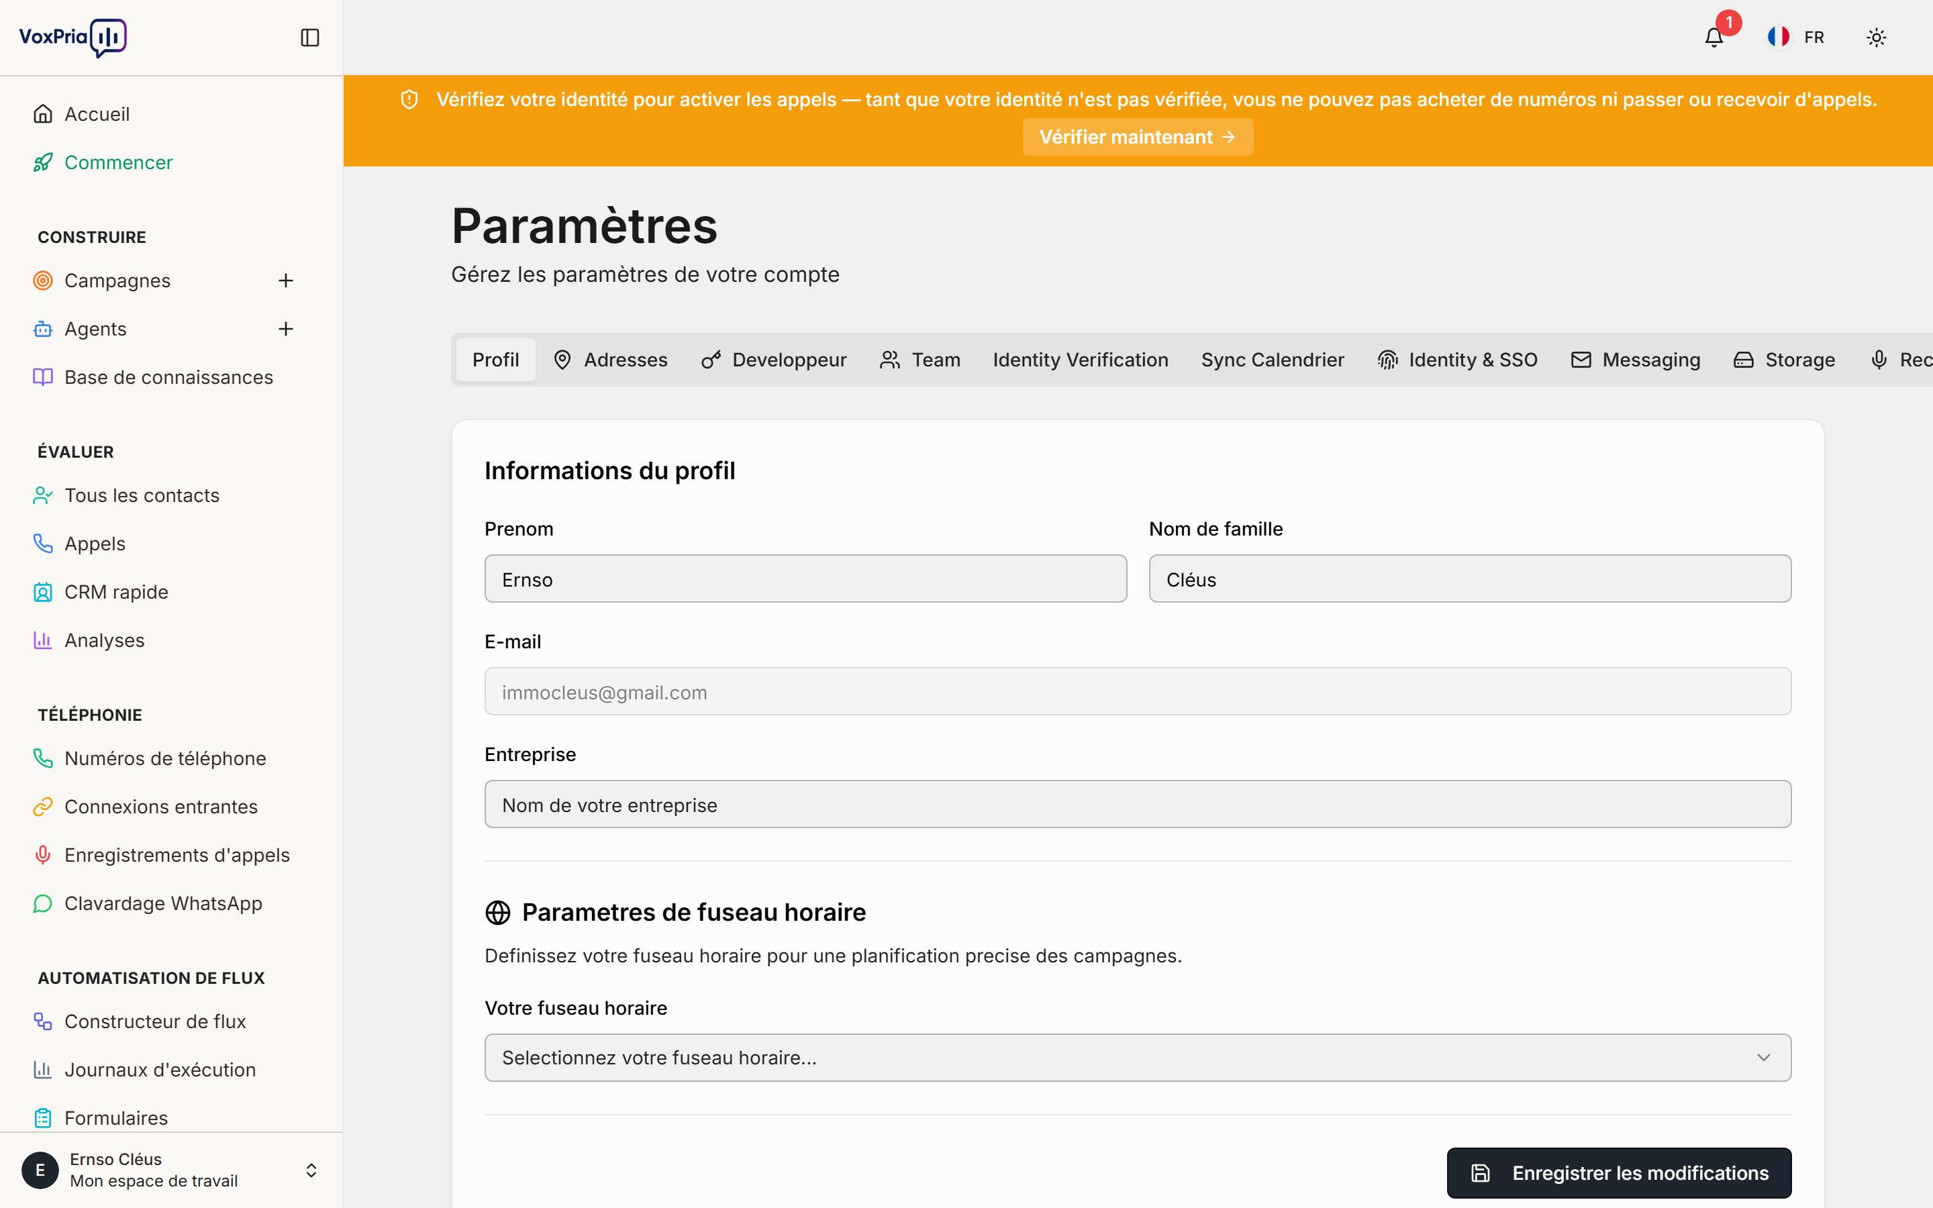
Task: Collapse the sidebar panel icon
Action: click(x=310, y=38)
